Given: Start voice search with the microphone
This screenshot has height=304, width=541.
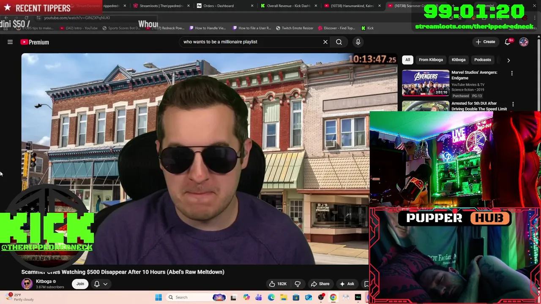Looking at the screenshot, I should tap(358, 42).
